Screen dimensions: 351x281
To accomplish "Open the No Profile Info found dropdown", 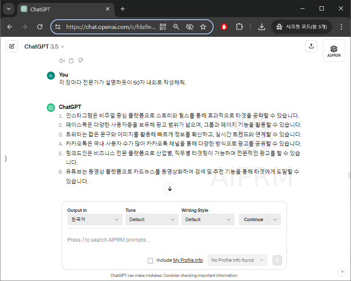I will click(x=237, y=260).
